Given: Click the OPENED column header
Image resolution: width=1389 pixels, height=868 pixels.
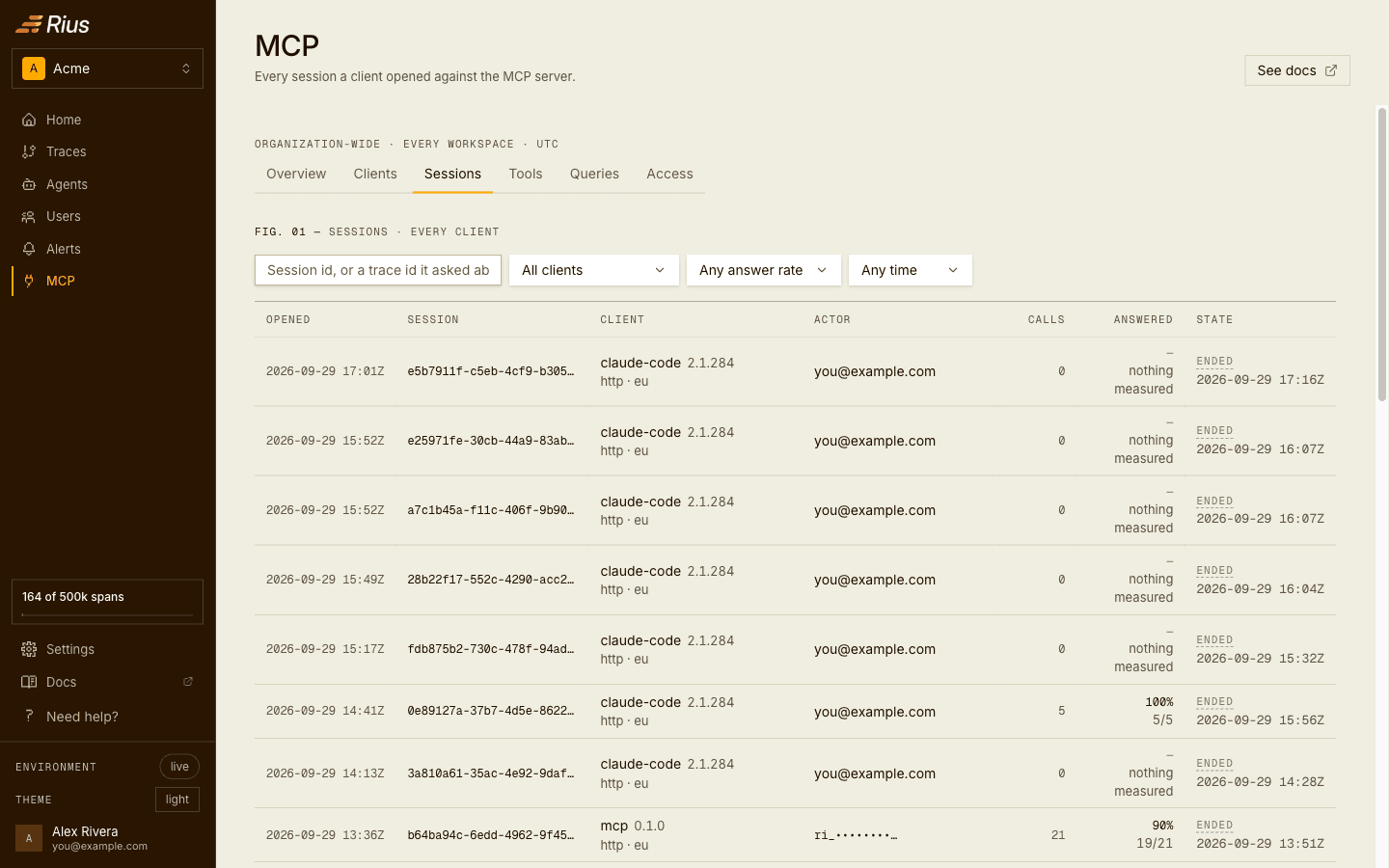Looking at the screenshot, I should click(x=288, y=319).
